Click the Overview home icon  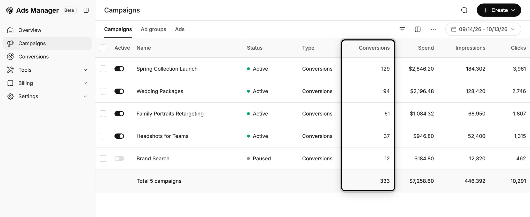pos(10,30)
